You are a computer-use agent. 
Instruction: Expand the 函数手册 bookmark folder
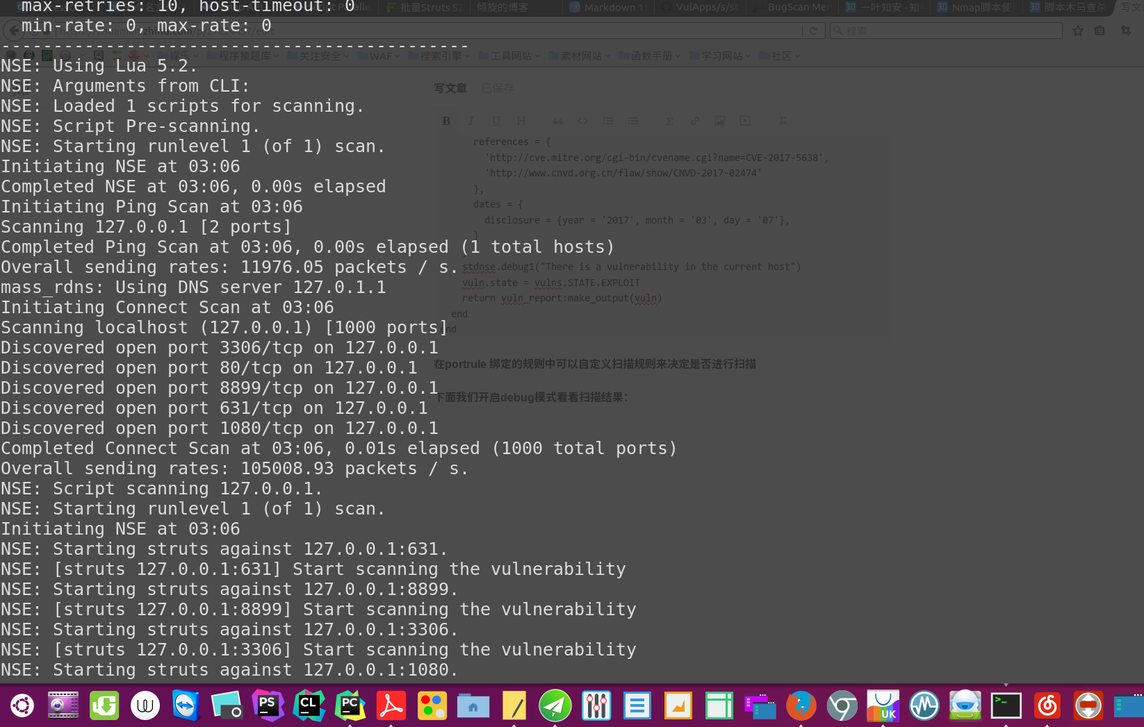(x=650, y=56)
